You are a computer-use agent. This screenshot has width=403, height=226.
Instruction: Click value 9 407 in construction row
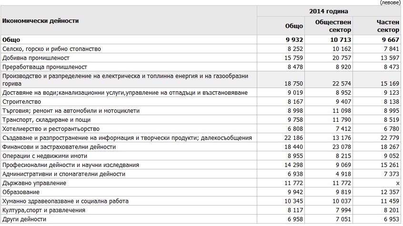pos(343,102)
